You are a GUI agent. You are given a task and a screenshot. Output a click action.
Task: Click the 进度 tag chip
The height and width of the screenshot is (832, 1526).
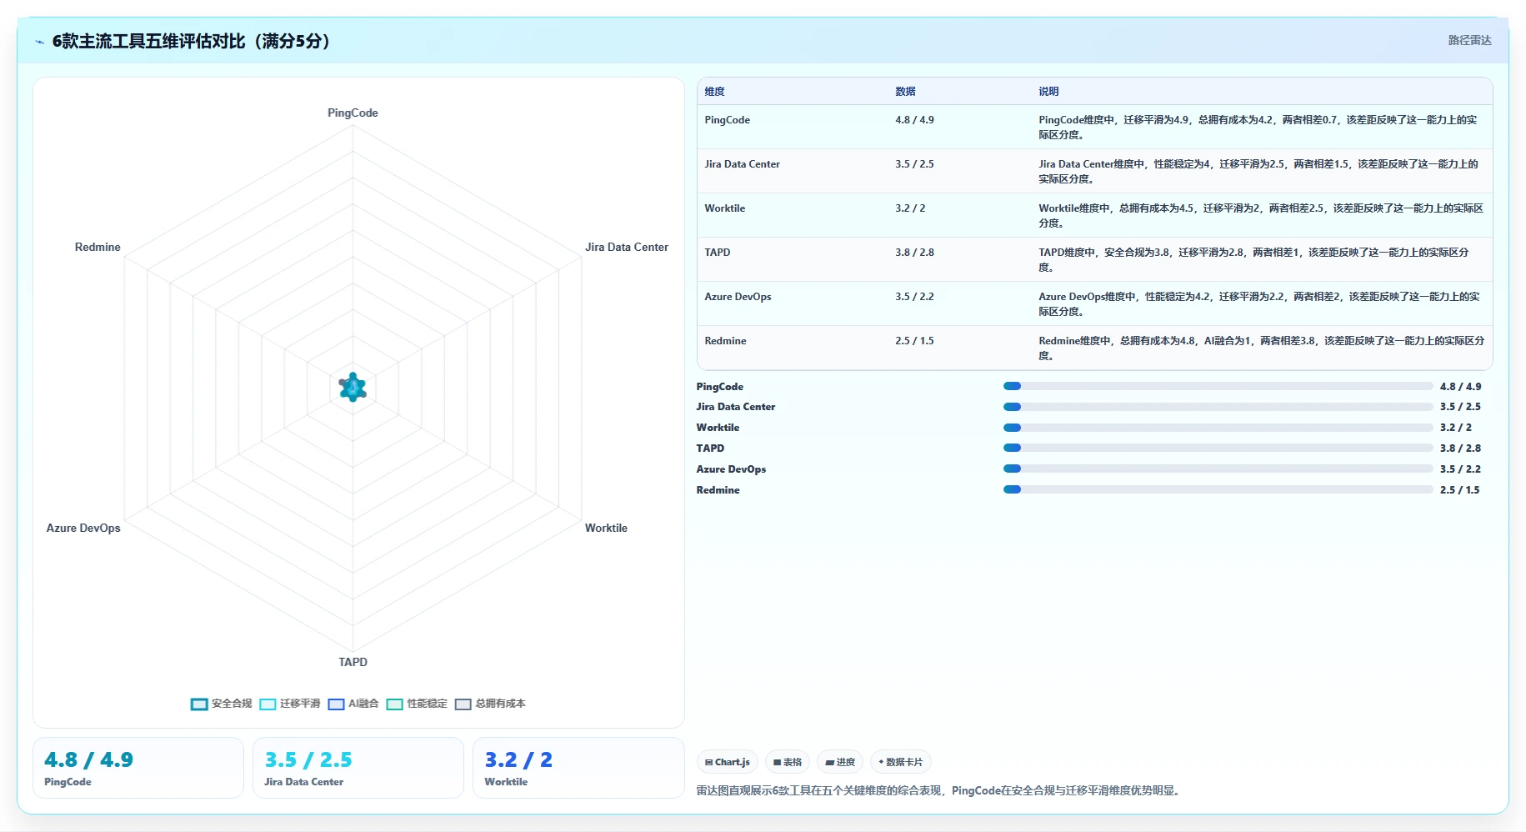point(839,762)
